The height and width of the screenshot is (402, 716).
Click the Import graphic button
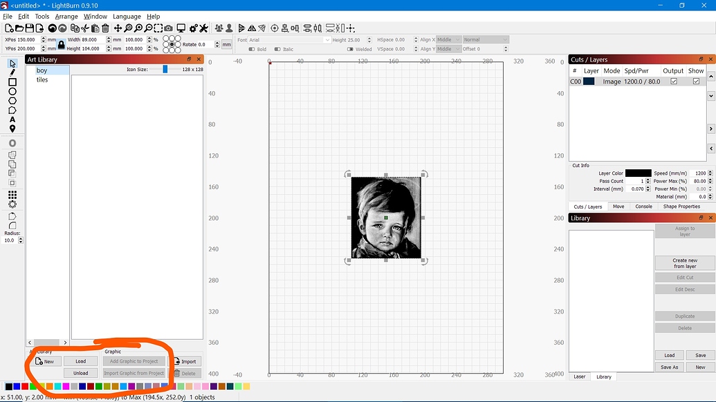point(185,361)
